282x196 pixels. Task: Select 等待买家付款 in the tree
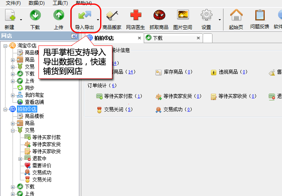(47, 137)
